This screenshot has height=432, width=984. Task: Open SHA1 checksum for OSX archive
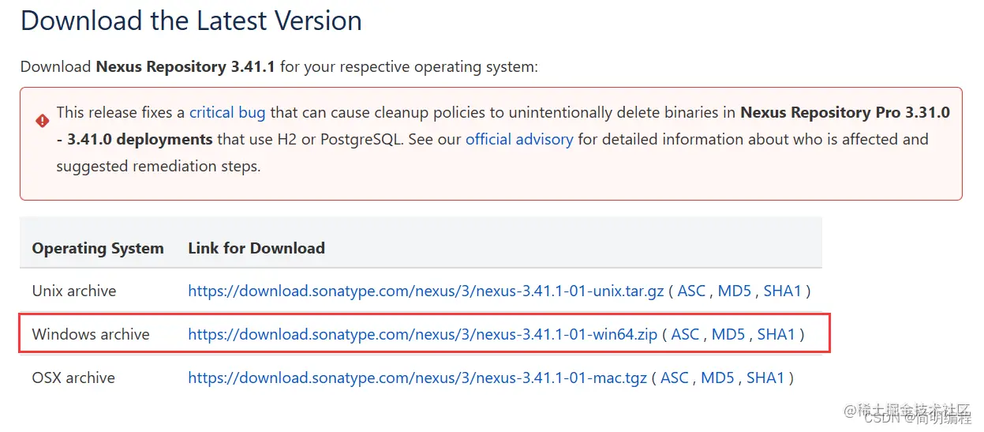(765, 378)
